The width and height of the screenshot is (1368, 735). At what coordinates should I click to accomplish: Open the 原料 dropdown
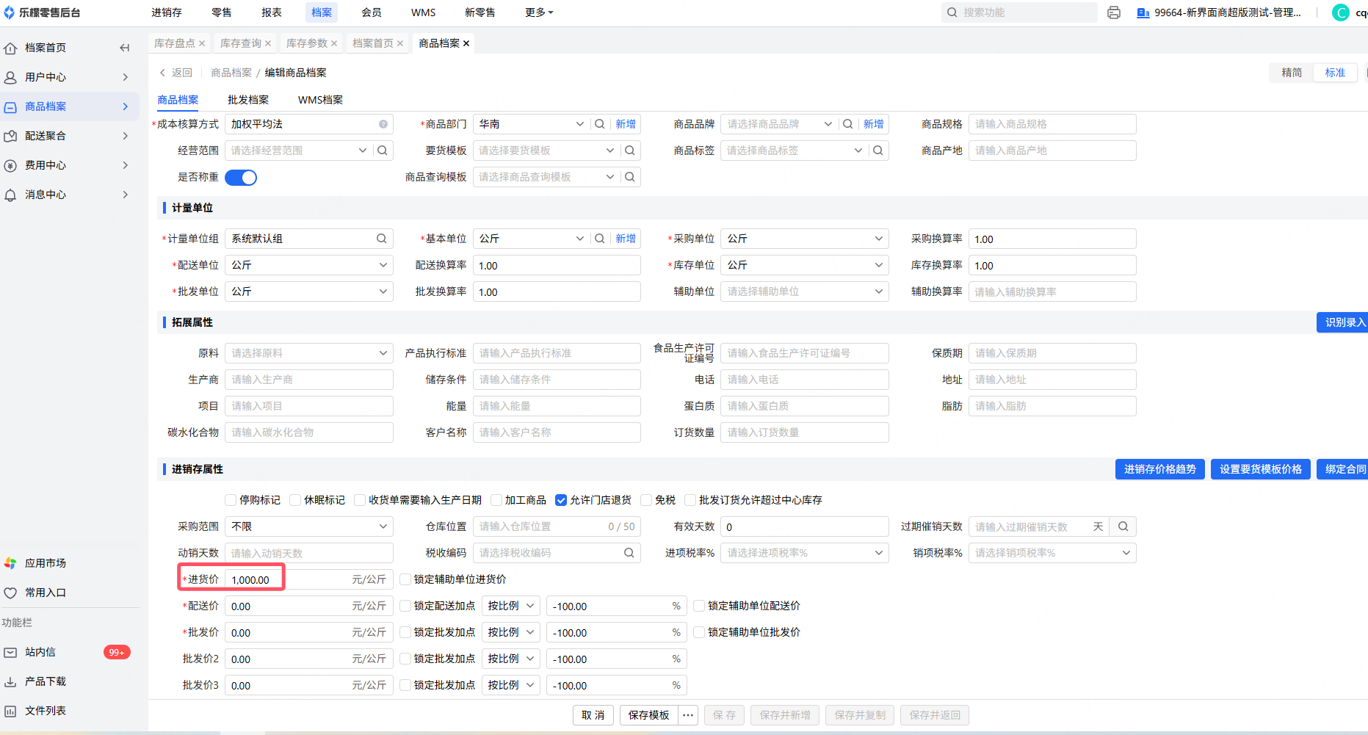(x=309, y=353)
